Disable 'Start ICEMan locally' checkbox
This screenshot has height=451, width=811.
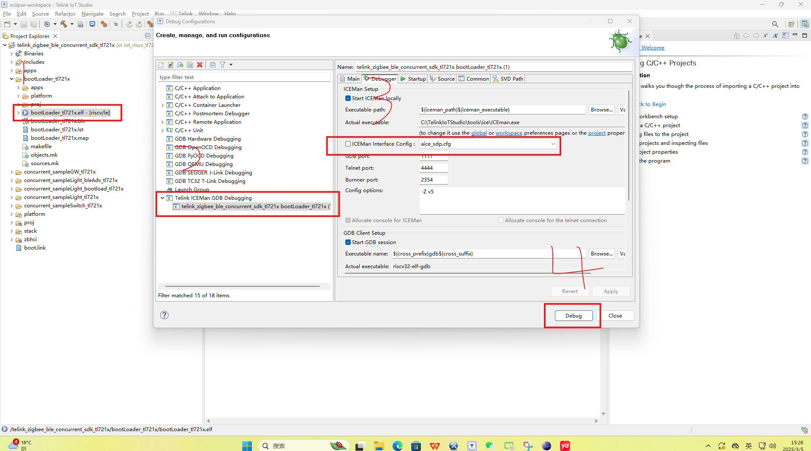click(348, 98)
